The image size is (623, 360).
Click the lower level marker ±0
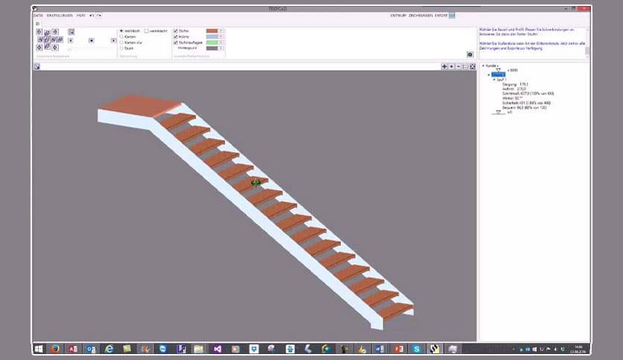click(510, 112)
